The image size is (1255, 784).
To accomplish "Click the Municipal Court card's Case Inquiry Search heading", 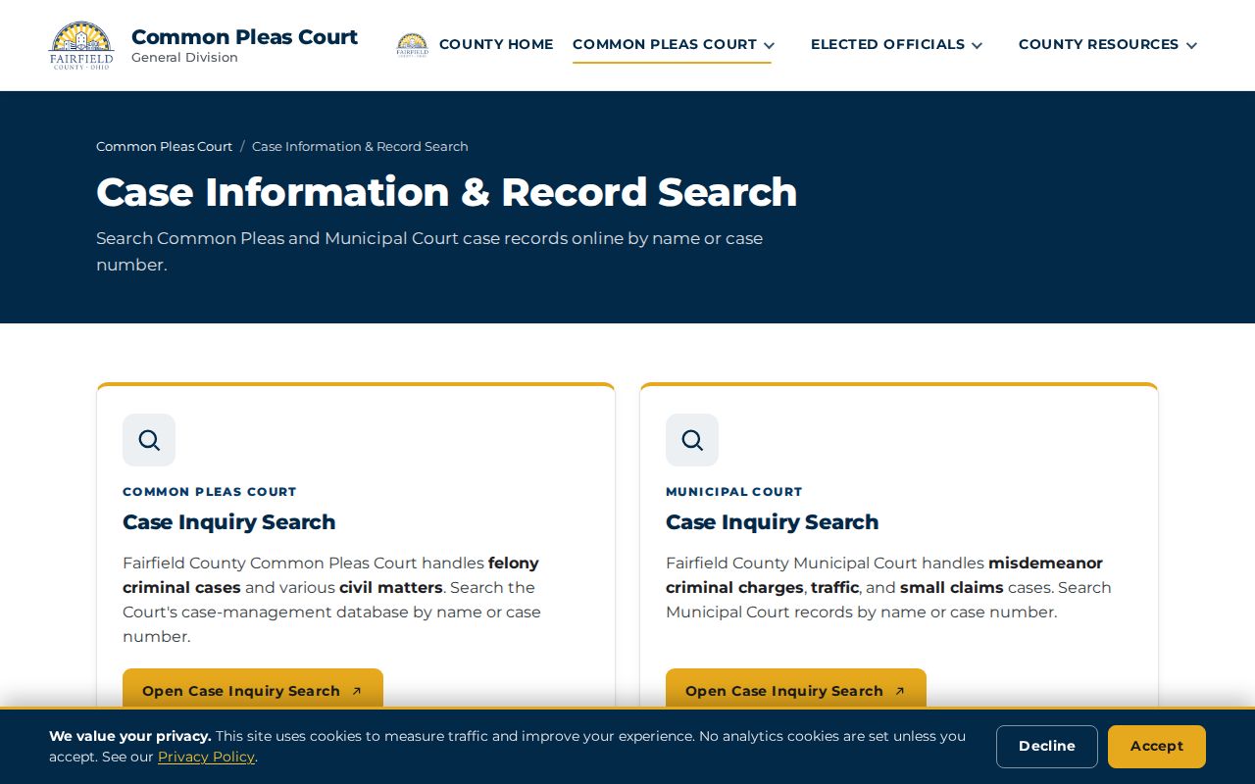I will [773, 522].
